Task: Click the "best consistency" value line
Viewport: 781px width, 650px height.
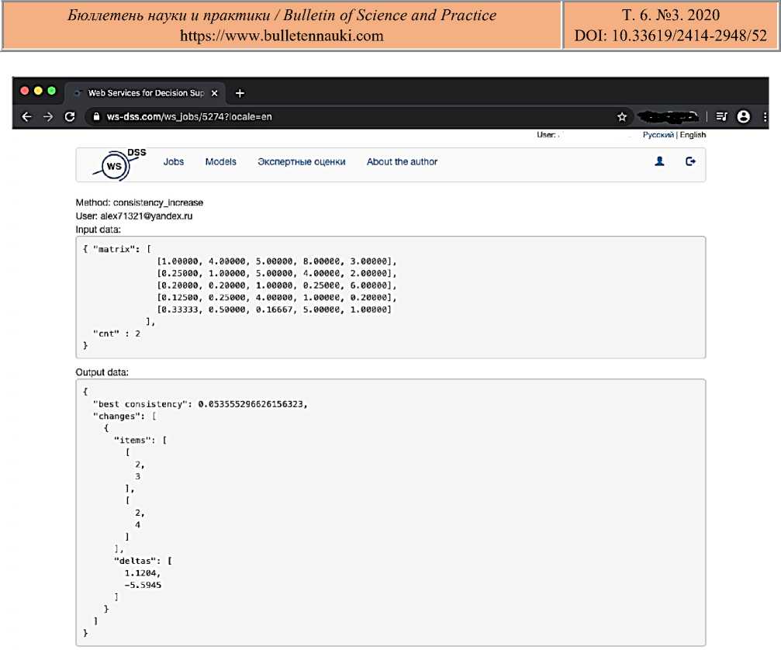Action: pyautogui.click(x=200, y=404)
